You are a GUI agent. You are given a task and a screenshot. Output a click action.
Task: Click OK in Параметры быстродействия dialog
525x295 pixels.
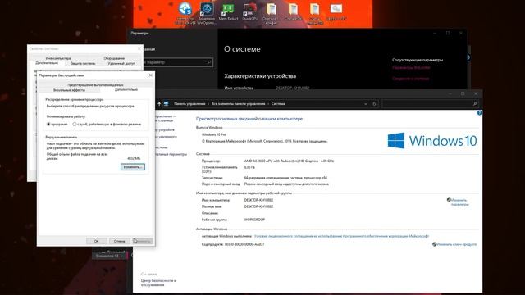(x=97, y=241)
